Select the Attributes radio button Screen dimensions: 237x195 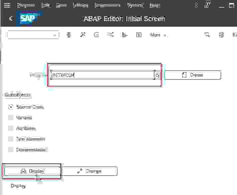11,128
